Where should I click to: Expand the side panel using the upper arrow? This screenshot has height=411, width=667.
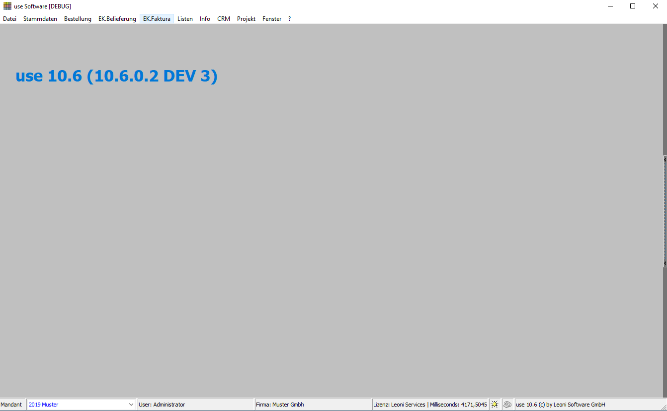point(665,160)
